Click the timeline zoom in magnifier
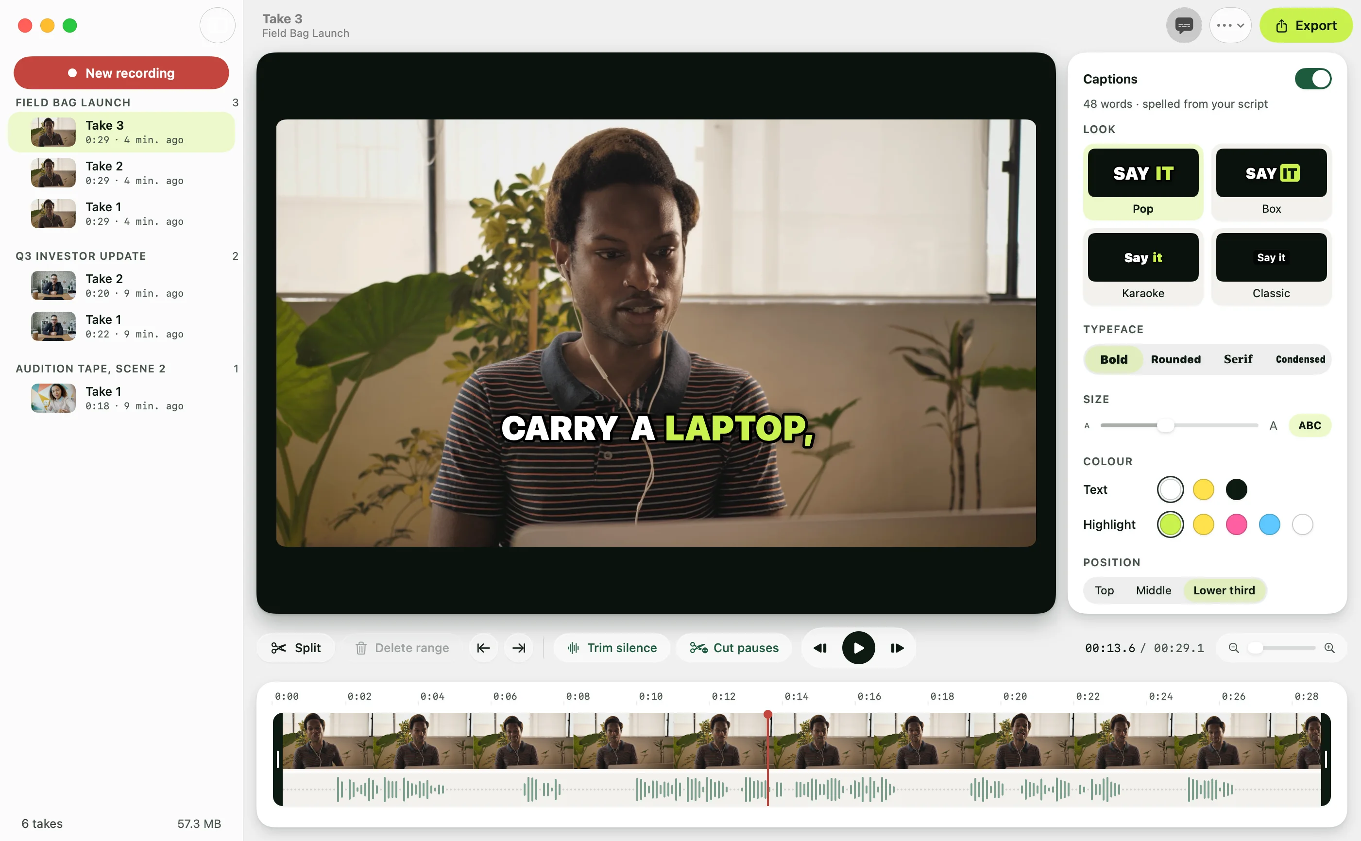The height and width of the screenshot is (841, 1361). (x=1329, y=648)
